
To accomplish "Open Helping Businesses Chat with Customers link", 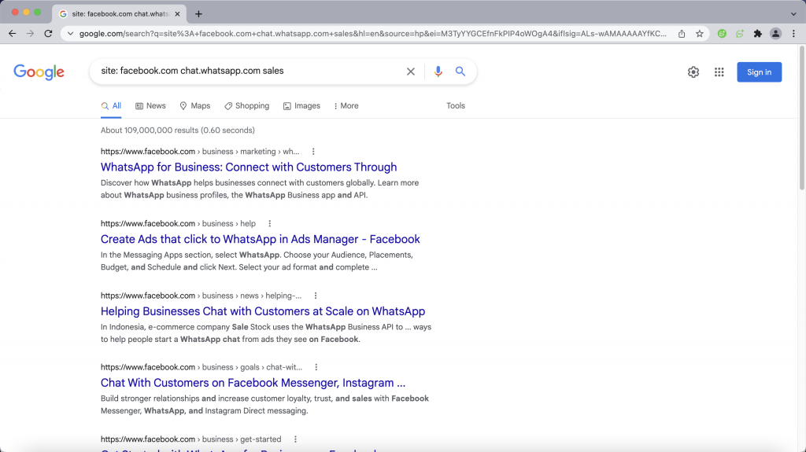I will [x=263, y=311].
